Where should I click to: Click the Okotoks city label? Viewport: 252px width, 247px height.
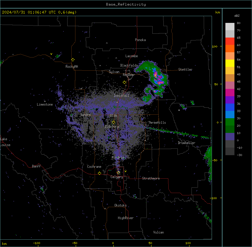pyautogui.click(x=120, y=205)
